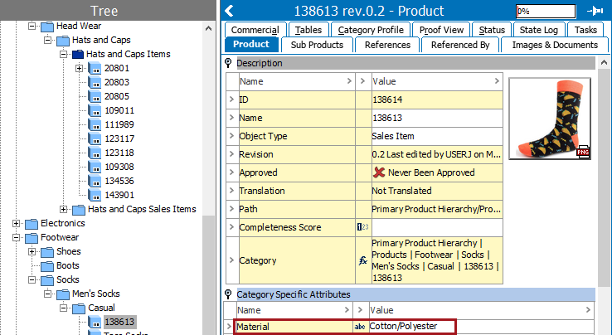
Task: Click the pin icon at top right
Action: click(x=594, y=11)
